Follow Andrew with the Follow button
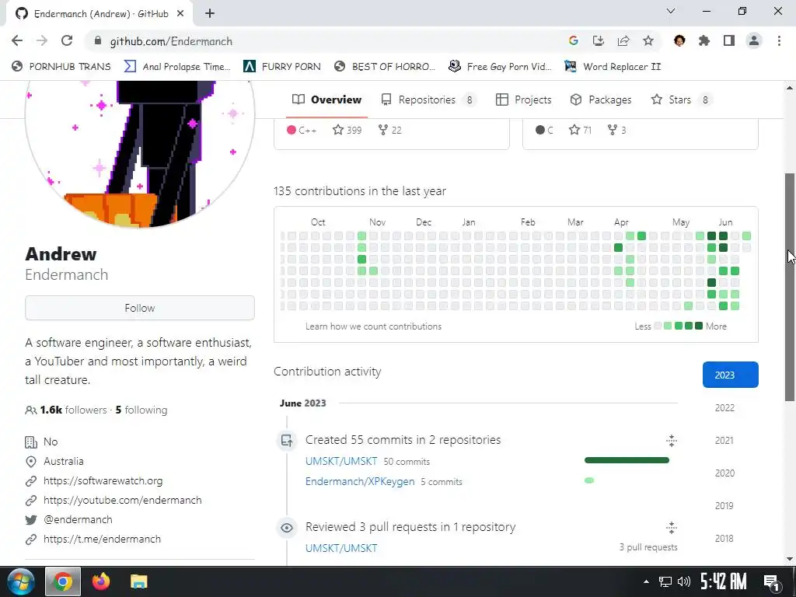The image size is (796, 597). click(x=140, y=308)
